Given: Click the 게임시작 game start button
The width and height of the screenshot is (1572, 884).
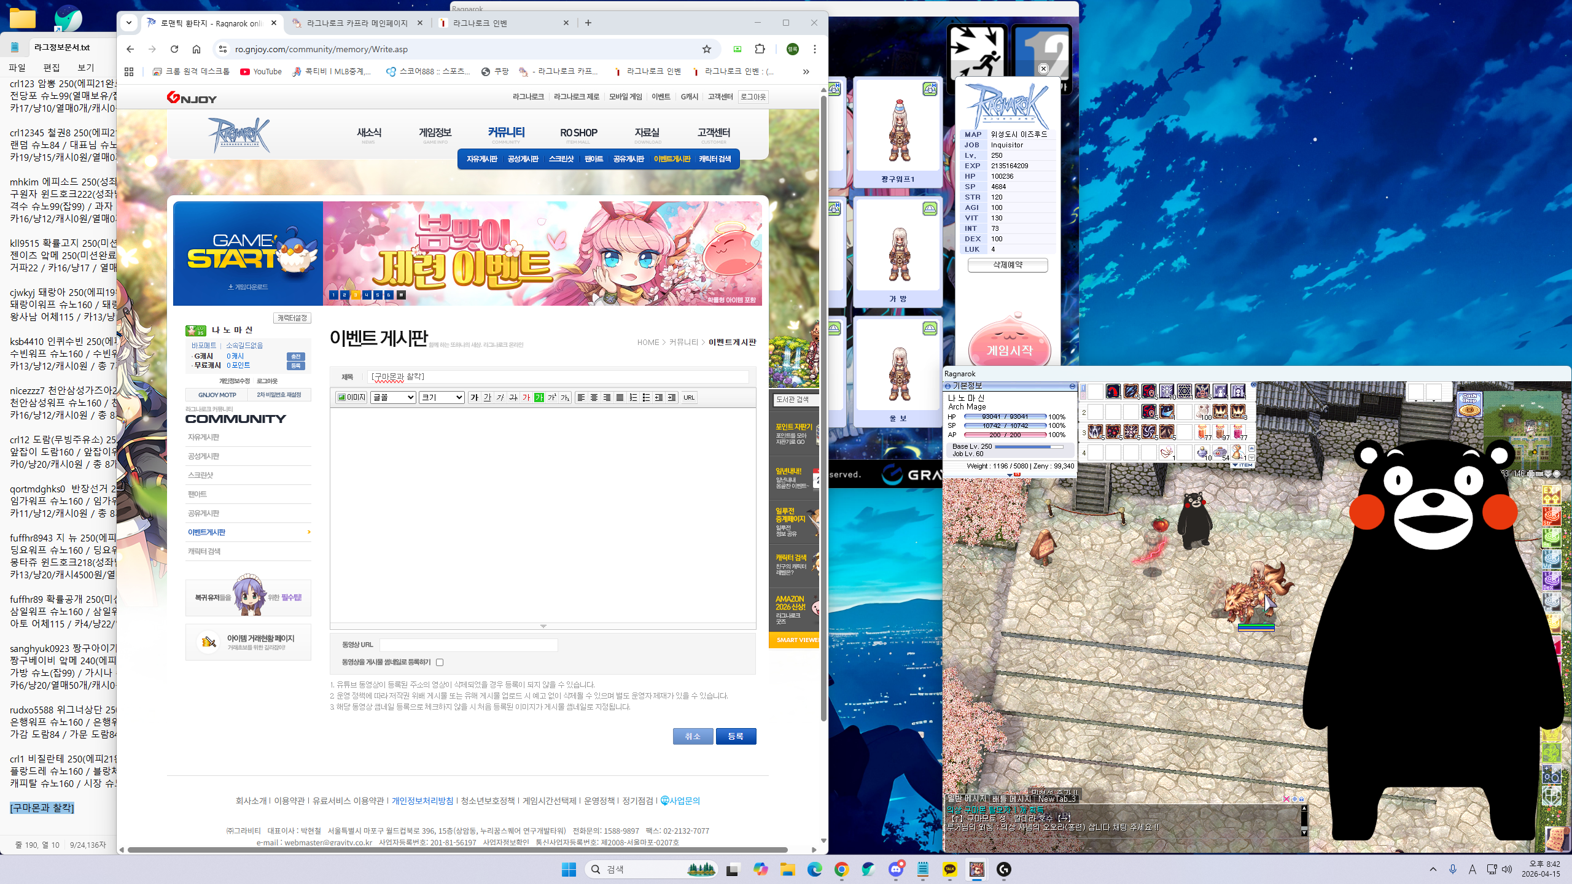Looking at the screenshot, I should point(1009,350).
